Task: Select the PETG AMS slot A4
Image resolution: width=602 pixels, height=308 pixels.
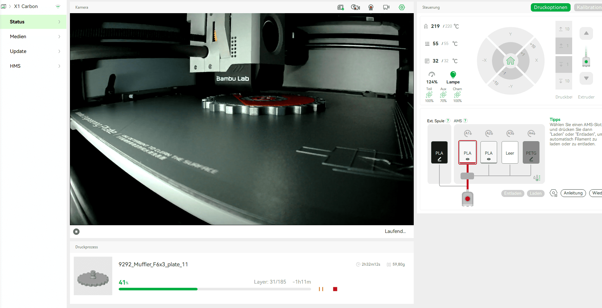Action: pyautogui.click(x=531, y=152)
